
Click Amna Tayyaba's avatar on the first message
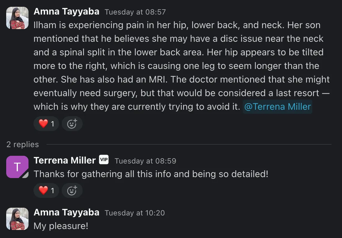17,18
